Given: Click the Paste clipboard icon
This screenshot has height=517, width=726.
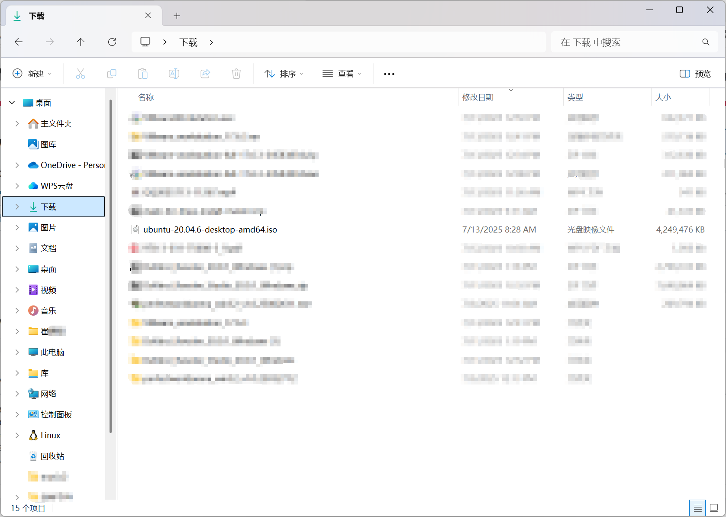Looking at the screenshot, I should tap(143, 74).
